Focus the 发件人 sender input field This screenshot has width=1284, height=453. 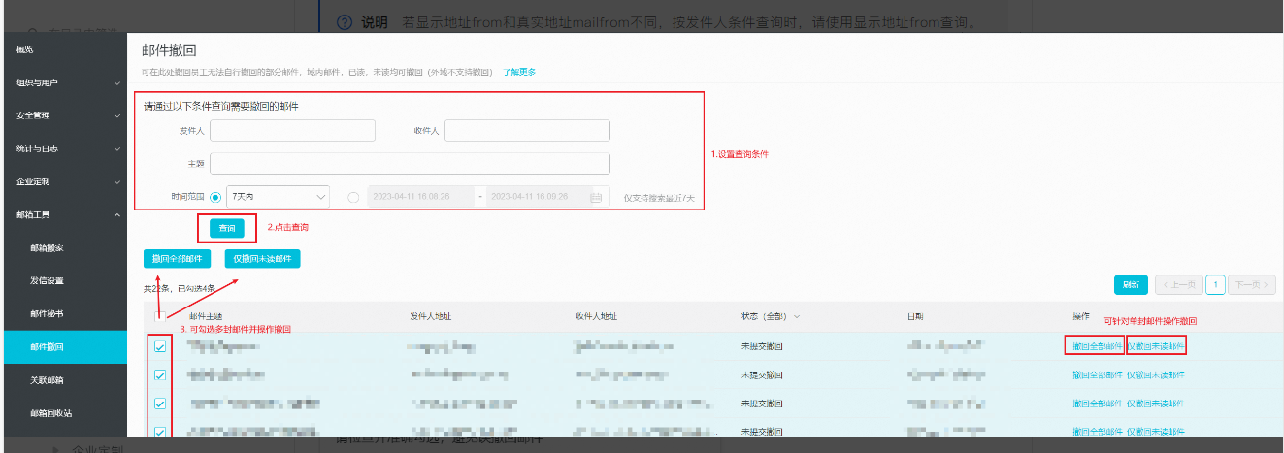point(292,131)
